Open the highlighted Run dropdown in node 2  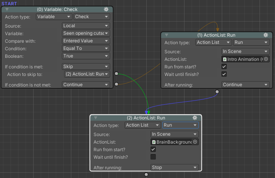[180, 125]
